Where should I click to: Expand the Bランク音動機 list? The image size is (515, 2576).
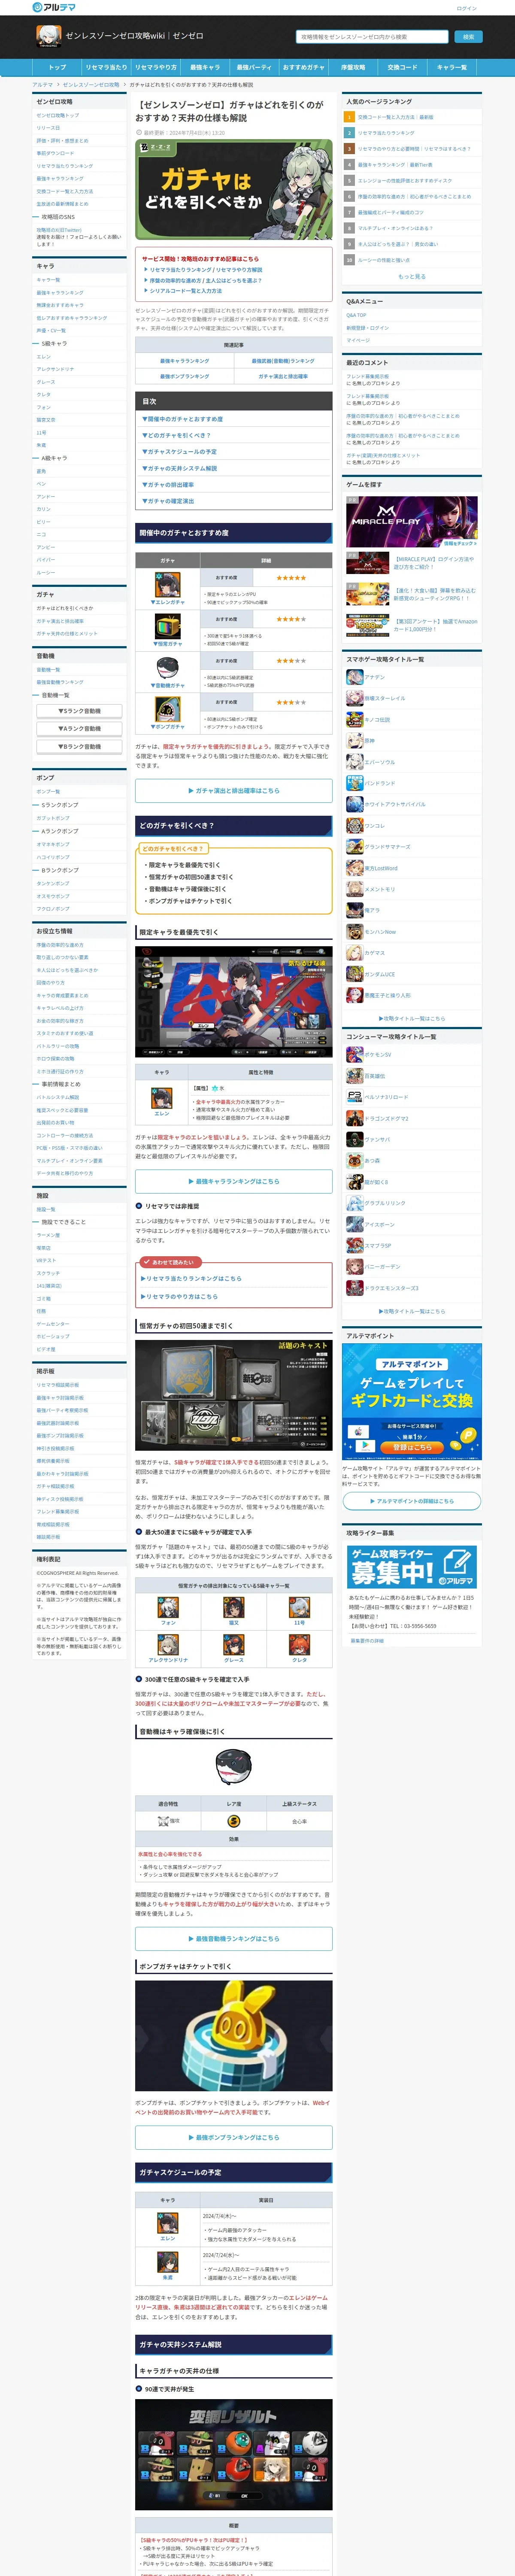80,746
